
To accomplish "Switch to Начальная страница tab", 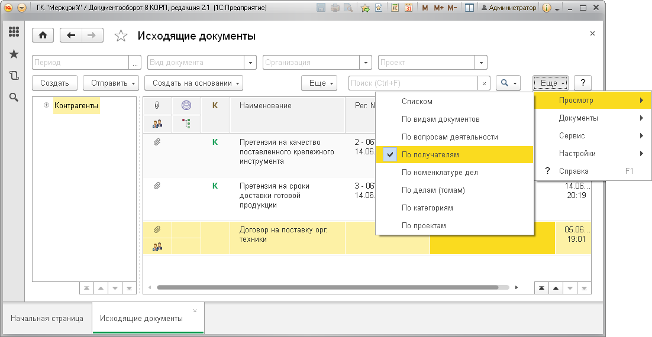I will (x=47, y=319).
